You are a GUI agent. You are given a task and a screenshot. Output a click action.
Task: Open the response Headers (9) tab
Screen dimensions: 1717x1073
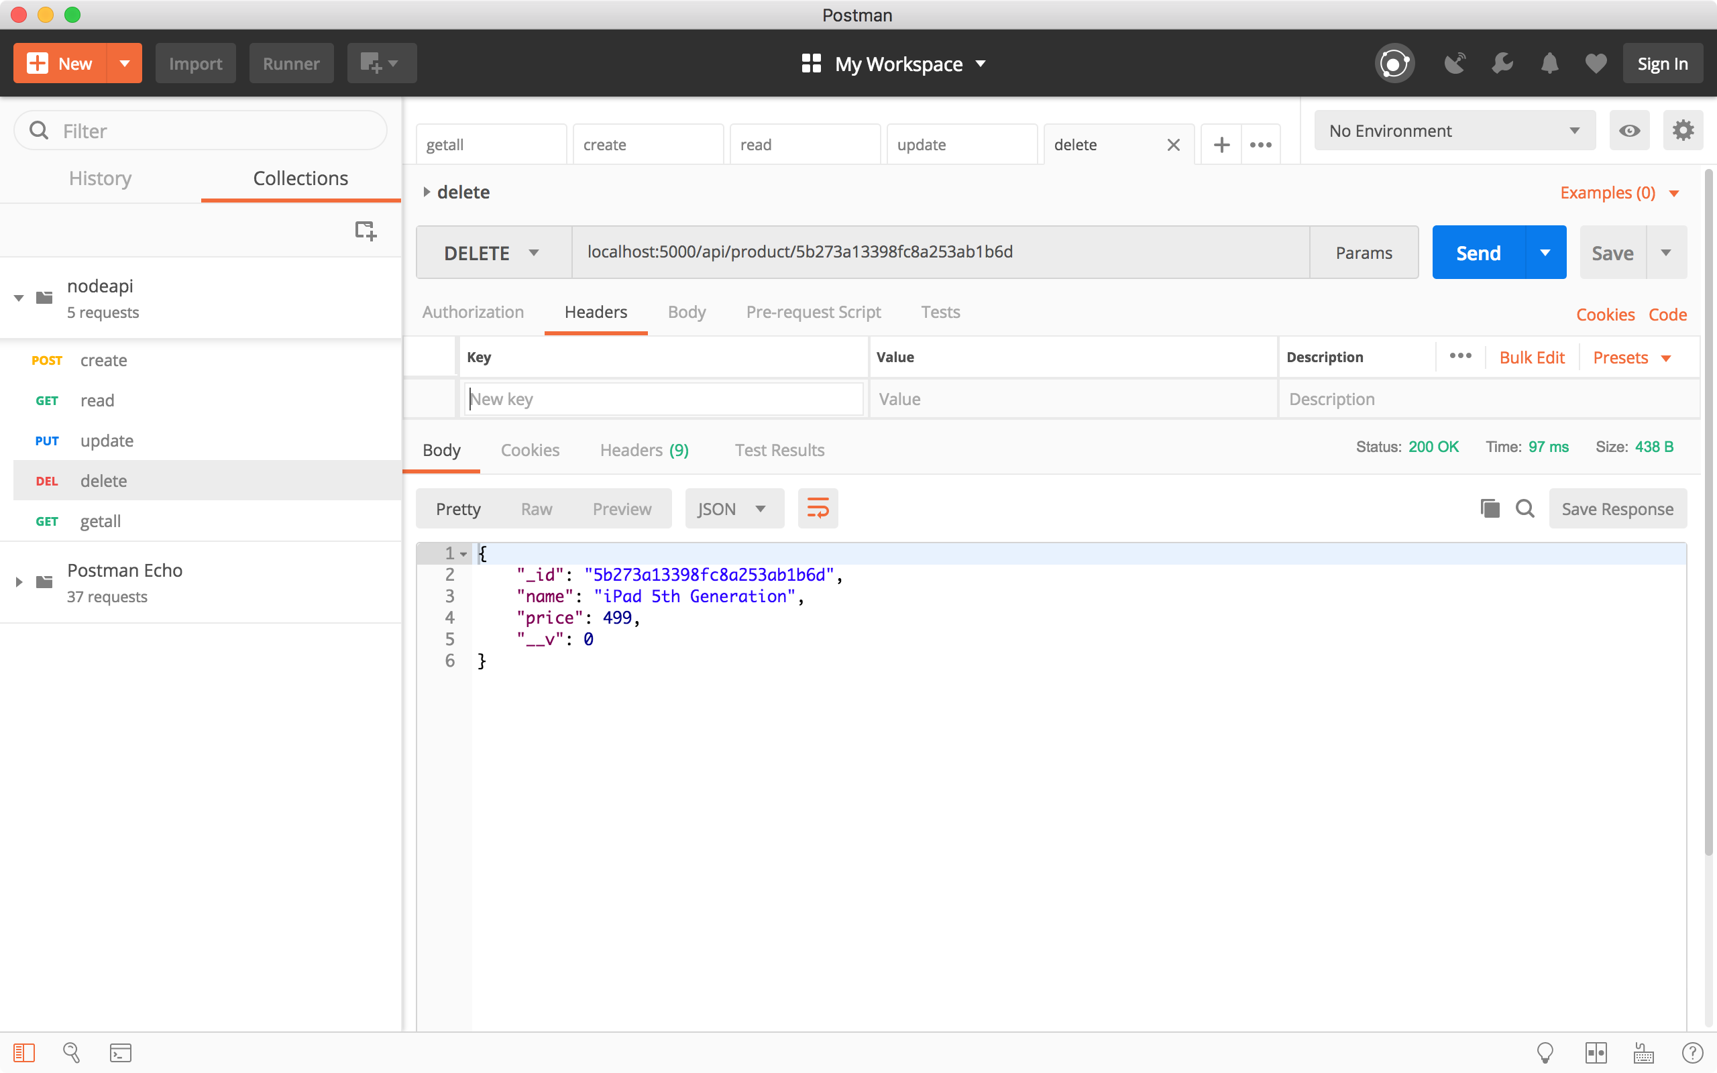645,450
